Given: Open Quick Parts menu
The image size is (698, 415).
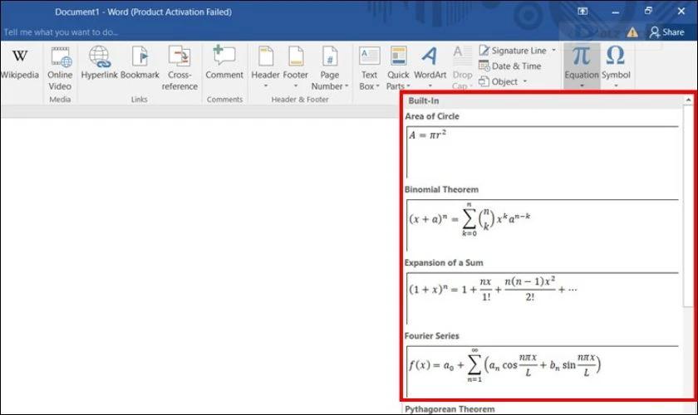Looking at the screenshot, I should (398, 69).
